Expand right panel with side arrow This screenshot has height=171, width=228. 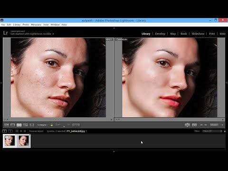(x=227, y=83)
